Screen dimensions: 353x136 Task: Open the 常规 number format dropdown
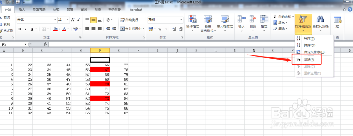point(181,20)
